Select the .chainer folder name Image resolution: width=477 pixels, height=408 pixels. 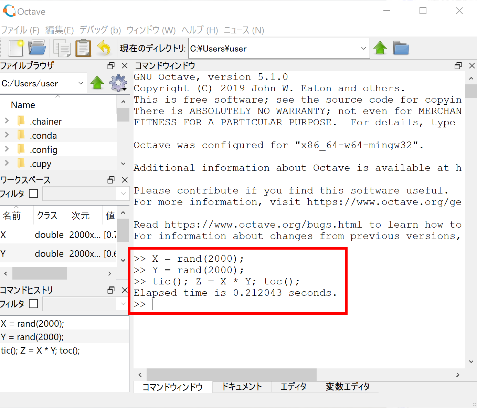tap(46, 121)
